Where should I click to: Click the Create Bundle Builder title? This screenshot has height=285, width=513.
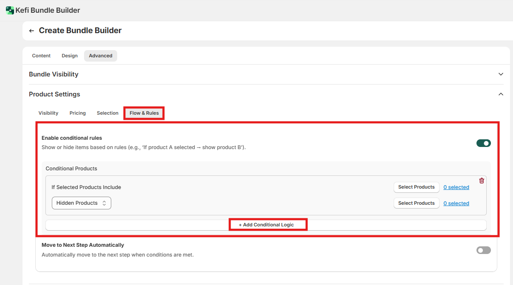click(80, 31)
